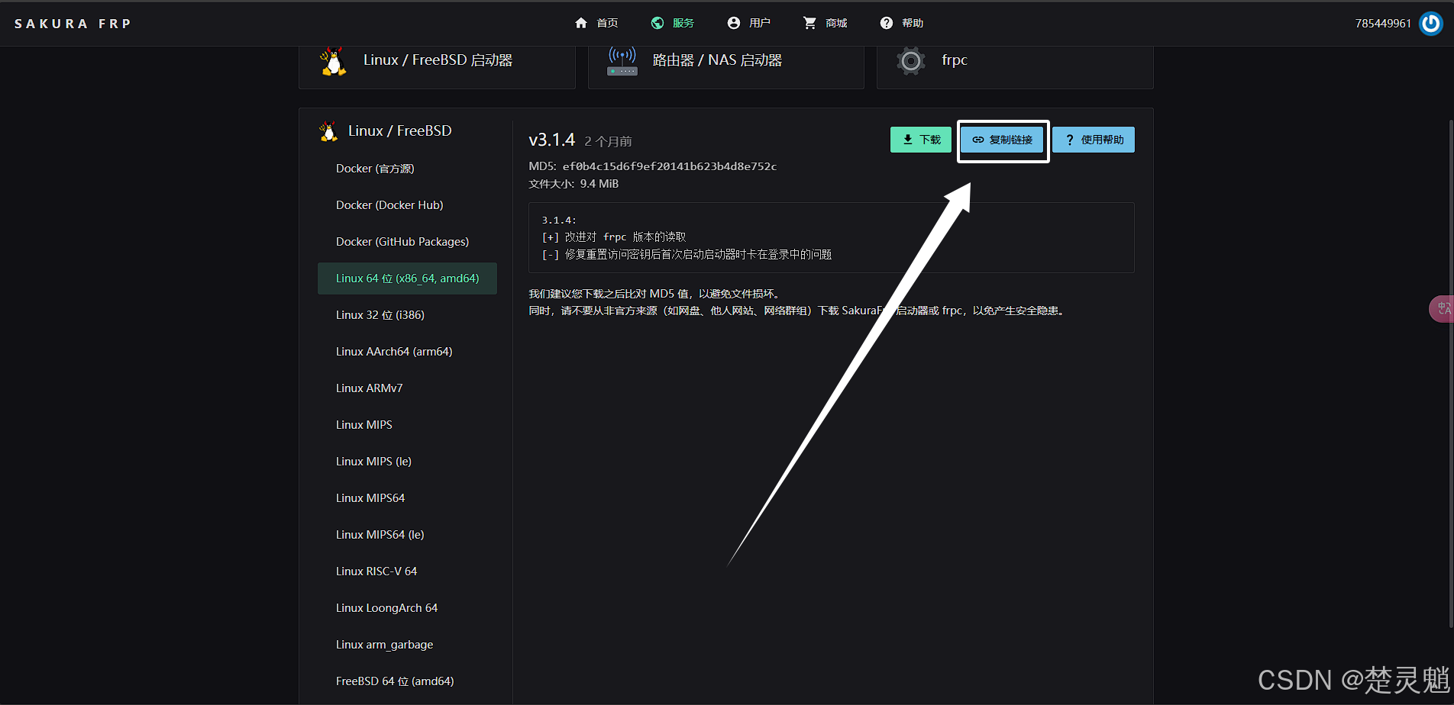Viewport: 1454px width, 705px height.
Task: Select Docker (Docker Hub) option
Action: pyautogui.click(x=407, y=205)
